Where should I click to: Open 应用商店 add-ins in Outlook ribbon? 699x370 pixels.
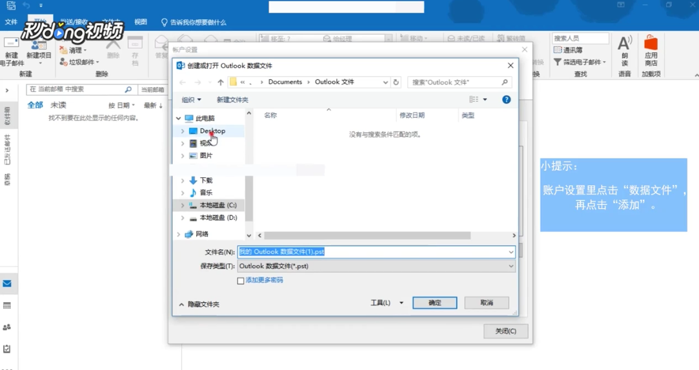pos(651,51)
